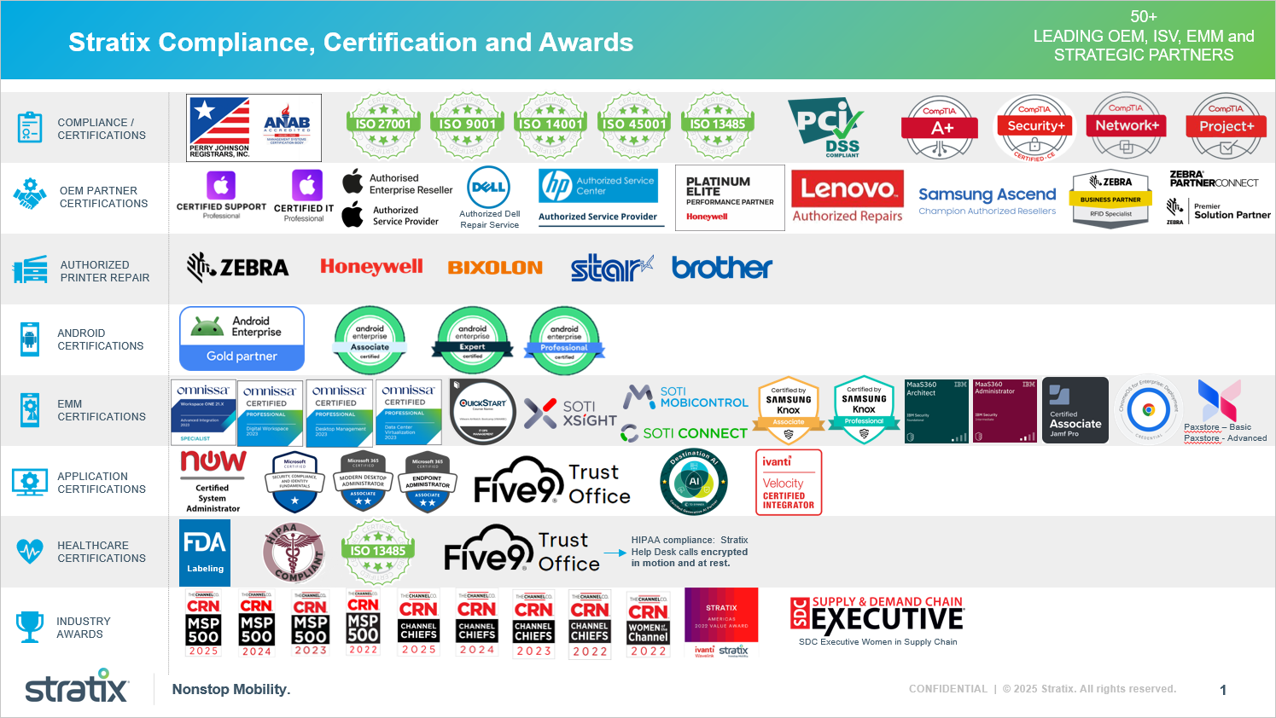Click the Android Enterprise Professional badge
The width and height of the screenshot is (1276, 718).
564,340
